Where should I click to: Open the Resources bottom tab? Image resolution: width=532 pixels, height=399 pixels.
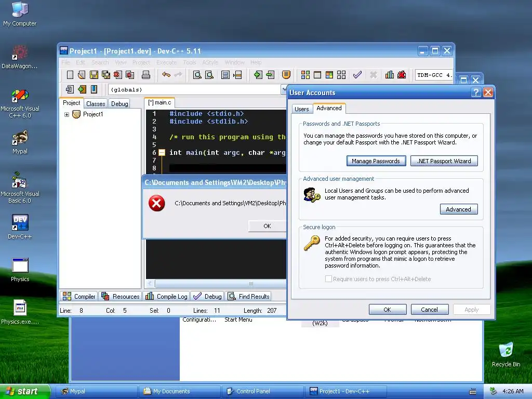121,297
